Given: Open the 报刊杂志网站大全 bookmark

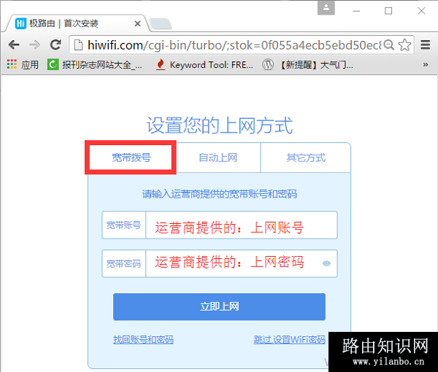Looking at the screenshot, I should [95, 64].
